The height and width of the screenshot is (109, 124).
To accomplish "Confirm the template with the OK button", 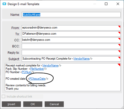I will [x=33, y=104].
